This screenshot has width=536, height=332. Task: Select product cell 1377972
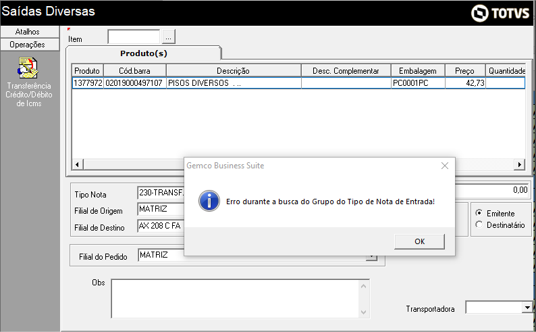click(x=88, y=82)
